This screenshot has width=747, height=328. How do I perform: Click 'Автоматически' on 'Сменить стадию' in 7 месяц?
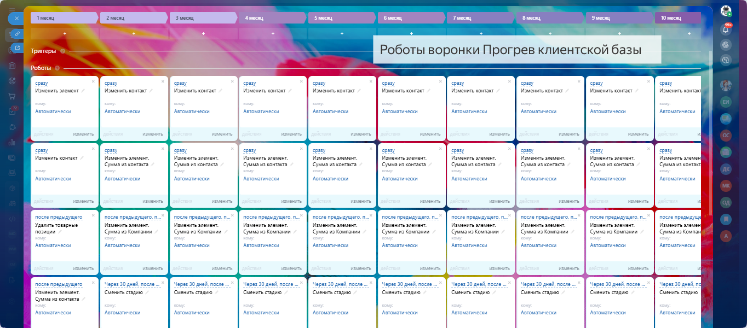pyautogui.click(x=469, y=313)
